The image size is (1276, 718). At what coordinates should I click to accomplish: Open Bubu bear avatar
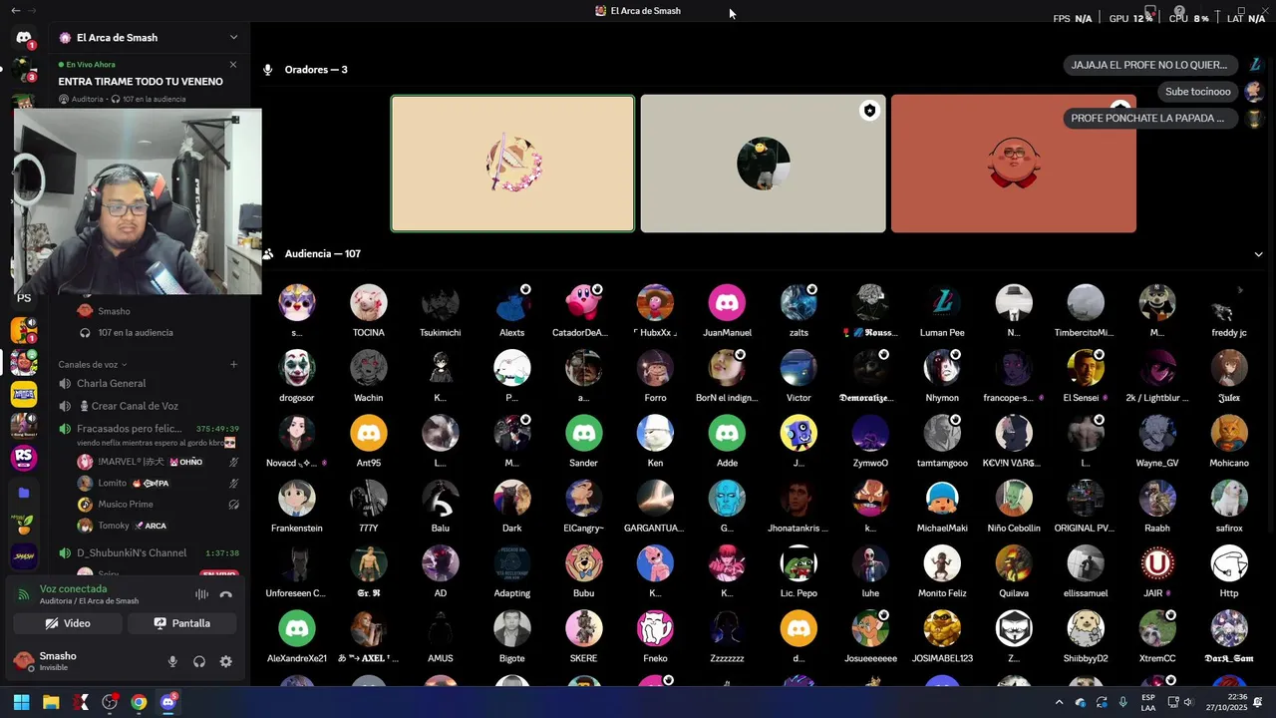583,563
